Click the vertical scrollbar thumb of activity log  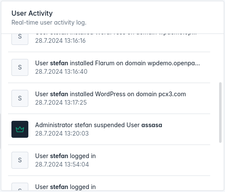pyautogui.click(x=220, y=112)
